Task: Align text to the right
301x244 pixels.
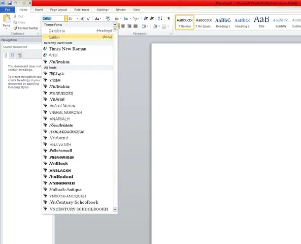Action: [x=129, y=26]
